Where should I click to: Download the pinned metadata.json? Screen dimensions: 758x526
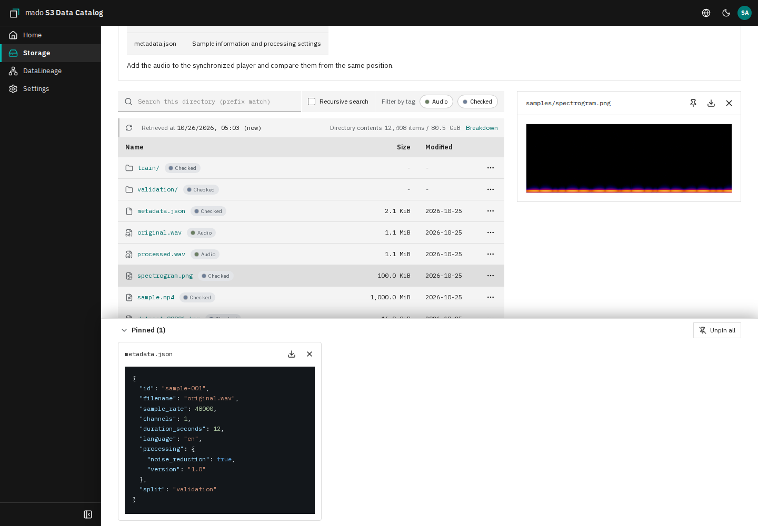pos(292,354)
